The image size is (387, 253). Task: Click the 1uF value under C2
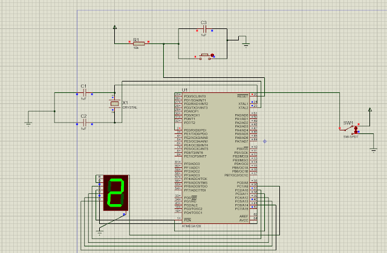(x=83, y=129)
